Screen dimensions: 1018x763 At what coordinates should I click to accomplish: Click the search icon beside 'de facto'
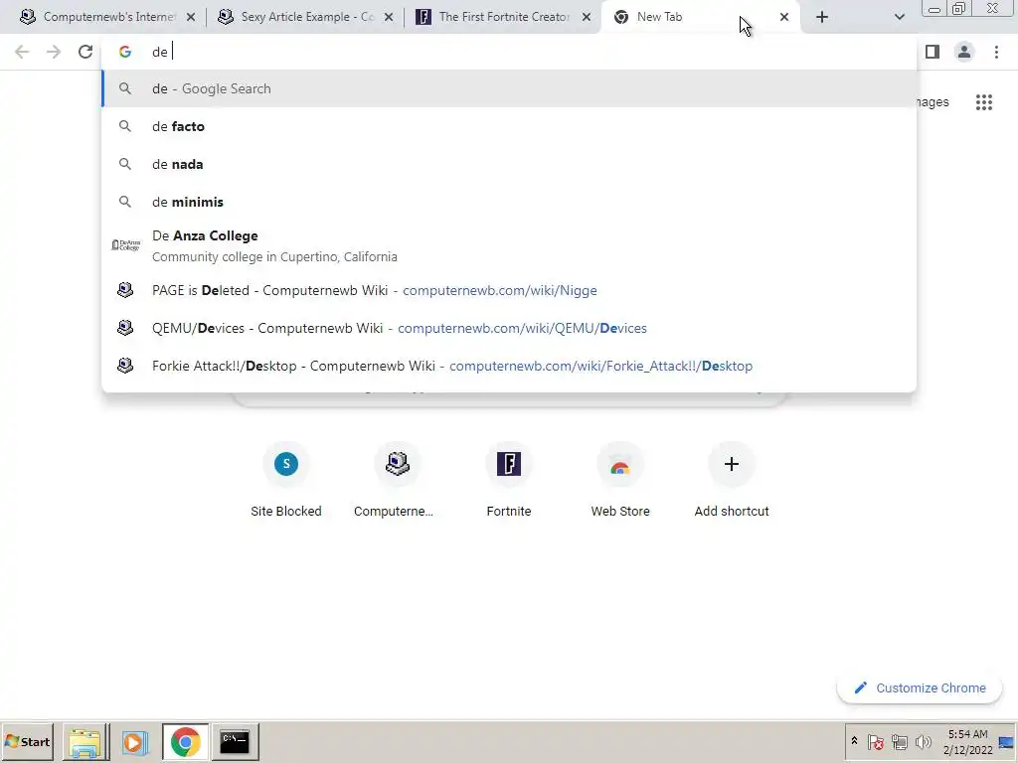click(125, 126)
